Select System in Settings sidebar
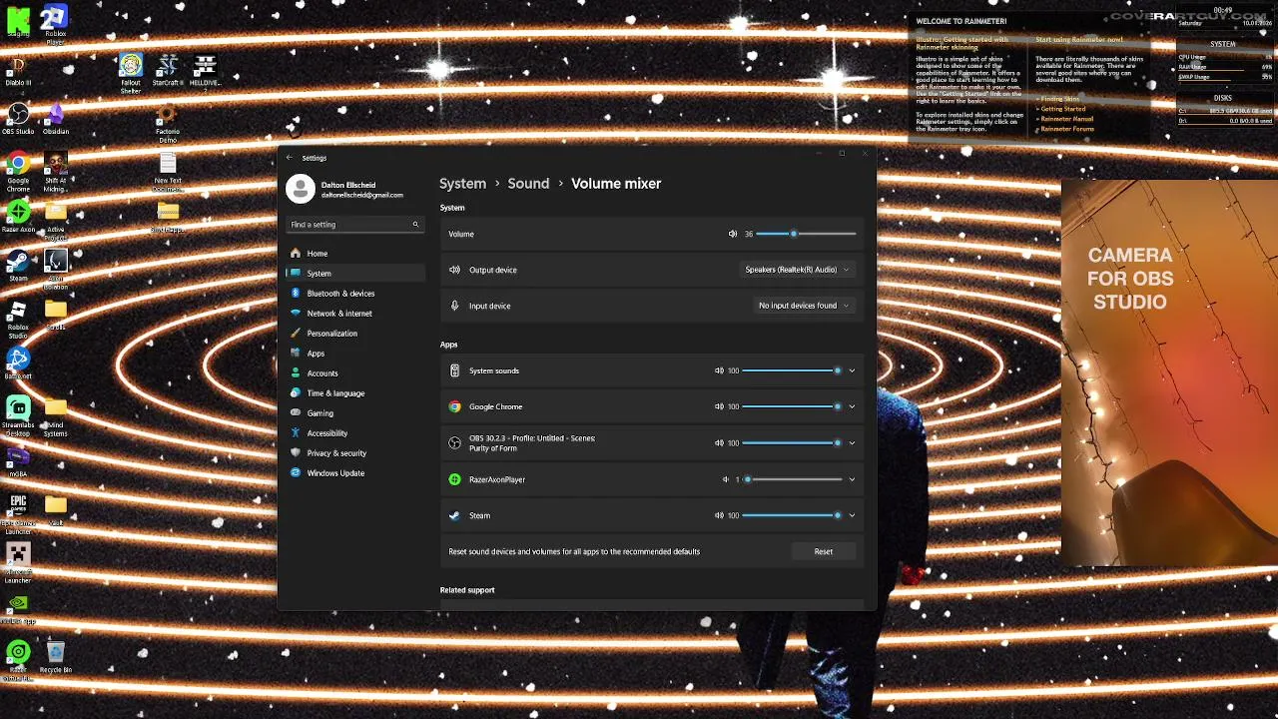The height and width of the screenshot is (719, 1278). click(x=355, y=274)
